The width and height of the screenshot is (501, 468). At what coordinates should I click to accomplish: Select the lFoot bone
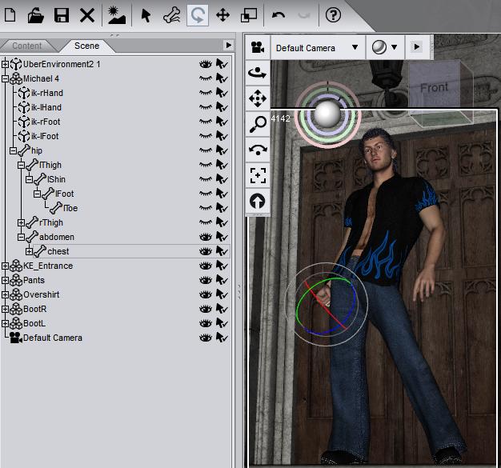(64, 194)
